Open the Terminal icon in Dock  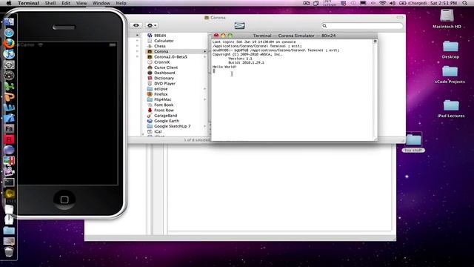[9, 182]
